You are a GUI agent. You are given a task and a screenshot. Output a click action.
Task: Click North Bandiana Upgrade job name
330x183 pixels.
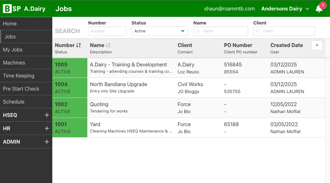point(119,84)
